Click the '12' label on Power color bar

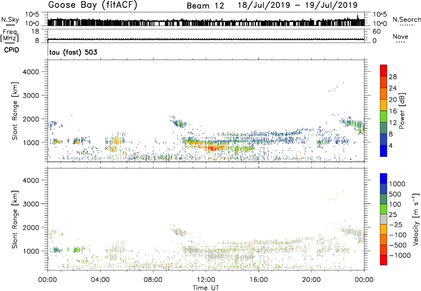[x=393, y=123]
